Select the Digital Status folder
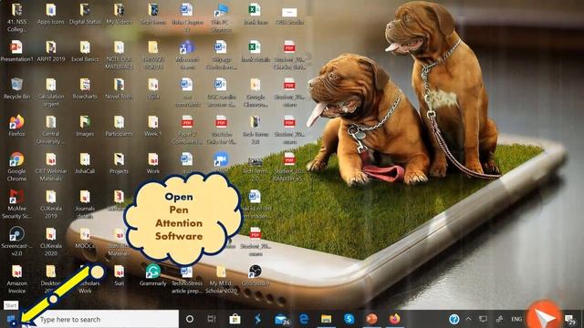 tap(85, 14)
